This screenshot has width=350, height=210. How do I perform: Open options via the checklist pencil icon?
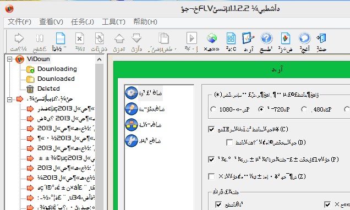click(248, 38)
